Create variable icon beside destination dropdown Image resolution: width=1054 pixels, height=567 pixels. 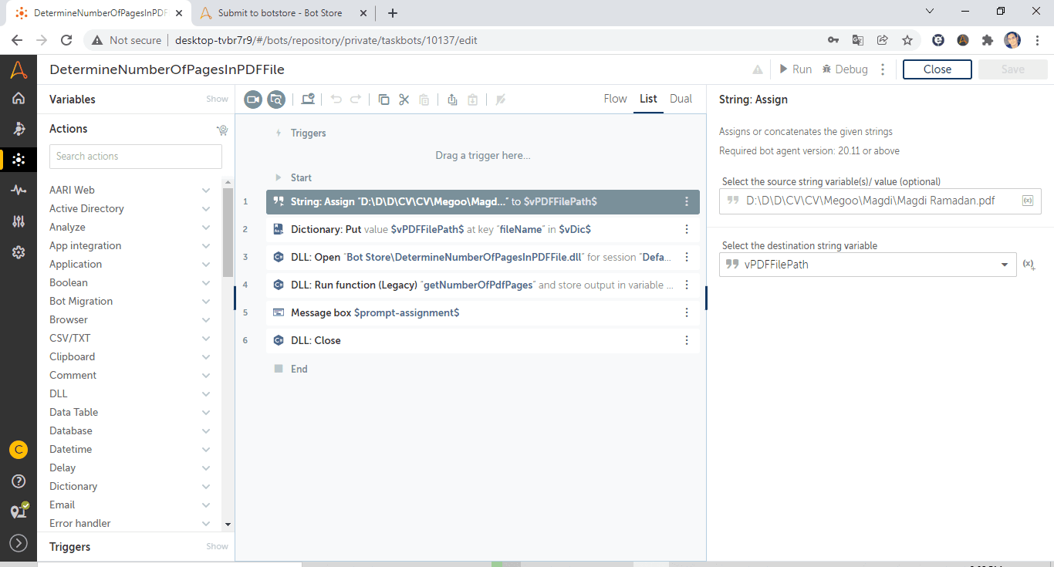pos(1029,264)
